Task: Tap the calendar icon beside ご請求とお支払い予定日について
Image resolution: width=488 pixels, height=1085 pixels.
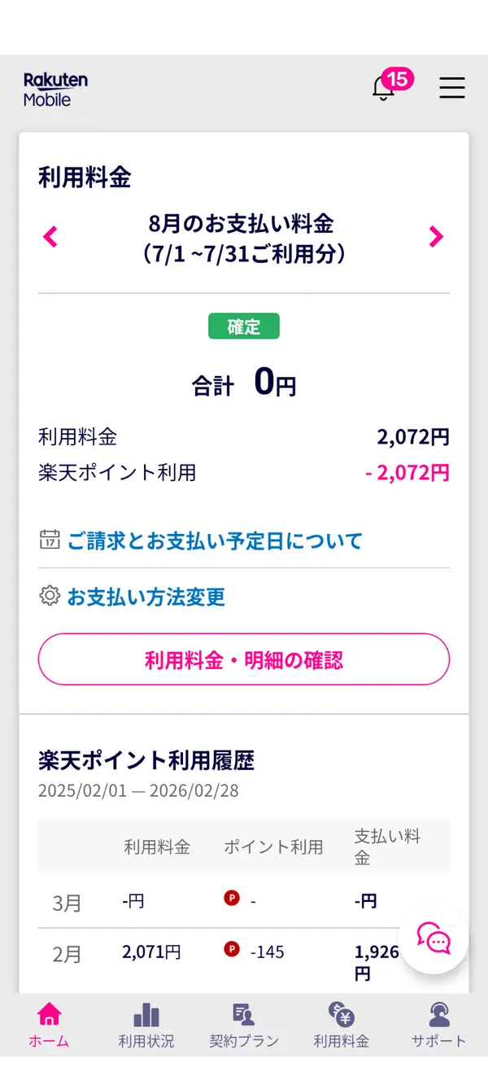Action: tap(50, 539)
